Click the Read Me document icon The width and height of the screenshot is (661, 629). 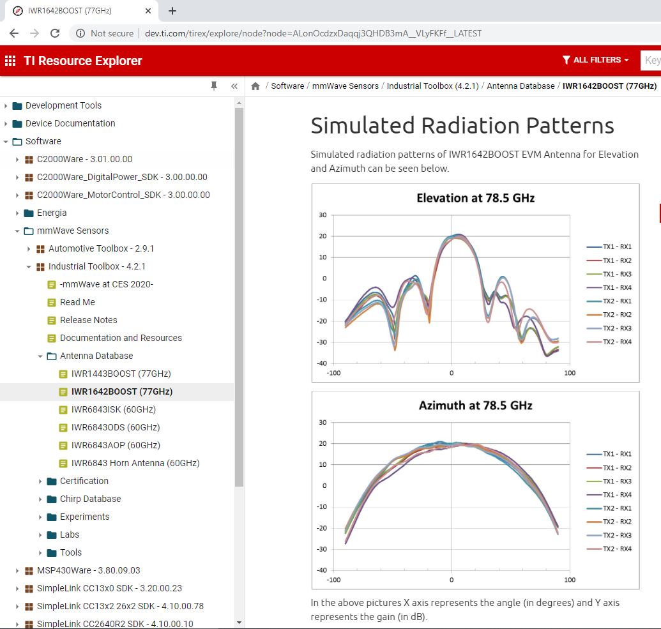(52, 302)
